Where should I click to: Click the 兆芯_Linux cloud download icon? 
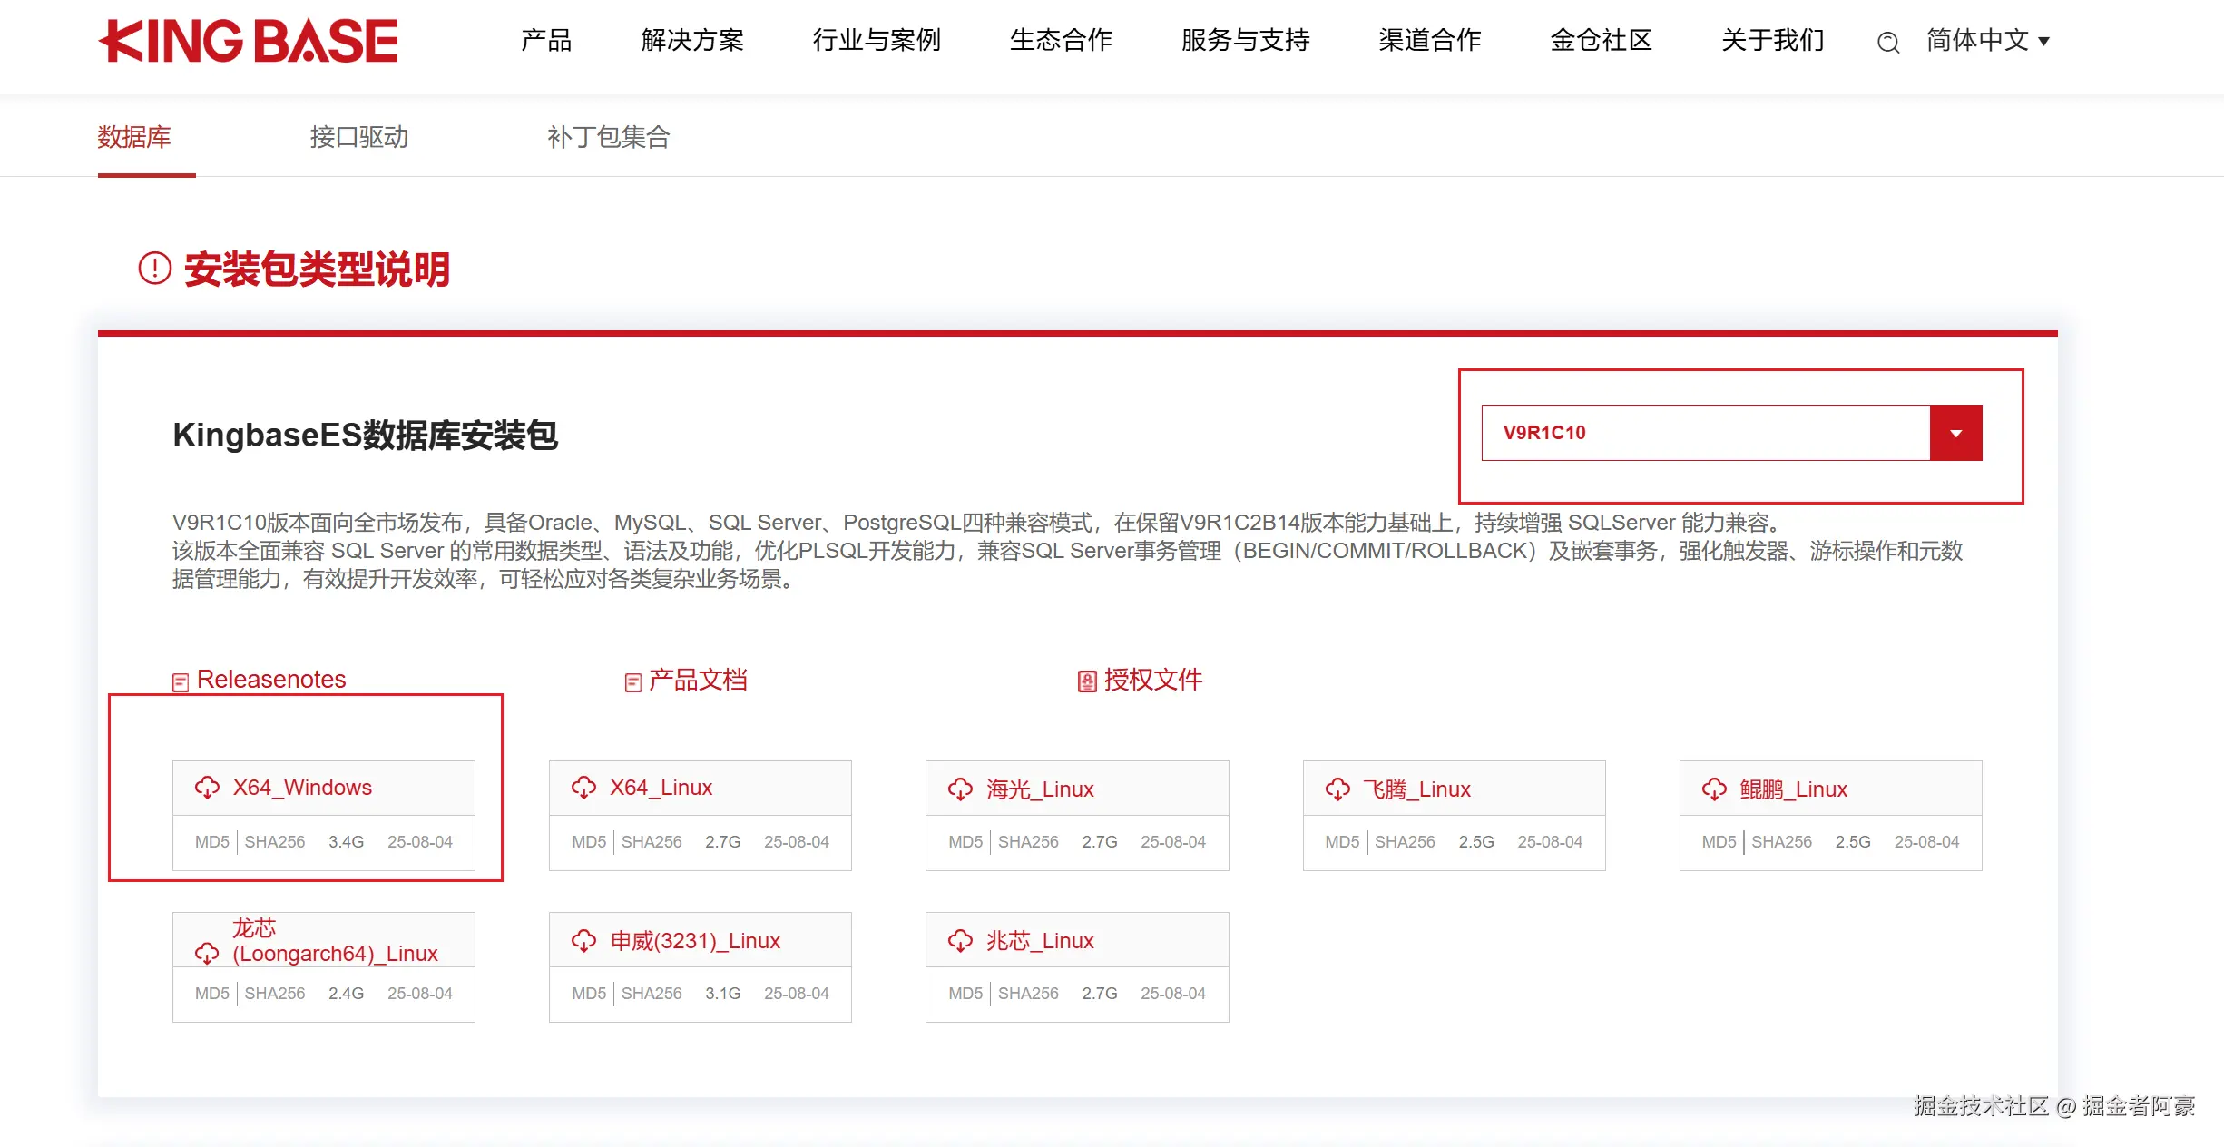(961, 941)
